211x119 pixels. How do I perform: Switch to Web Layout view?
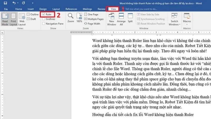click(x=22, y=19)
